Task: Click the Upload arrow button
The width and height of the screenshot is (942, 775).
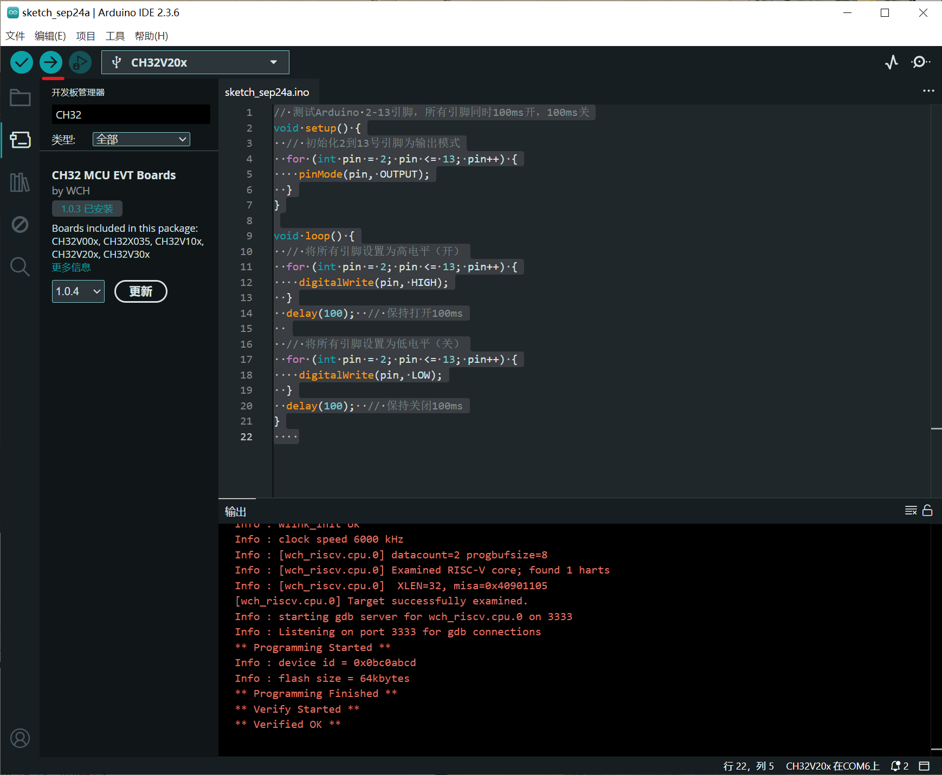Action: pyautogui.click(x=51, y=62)
